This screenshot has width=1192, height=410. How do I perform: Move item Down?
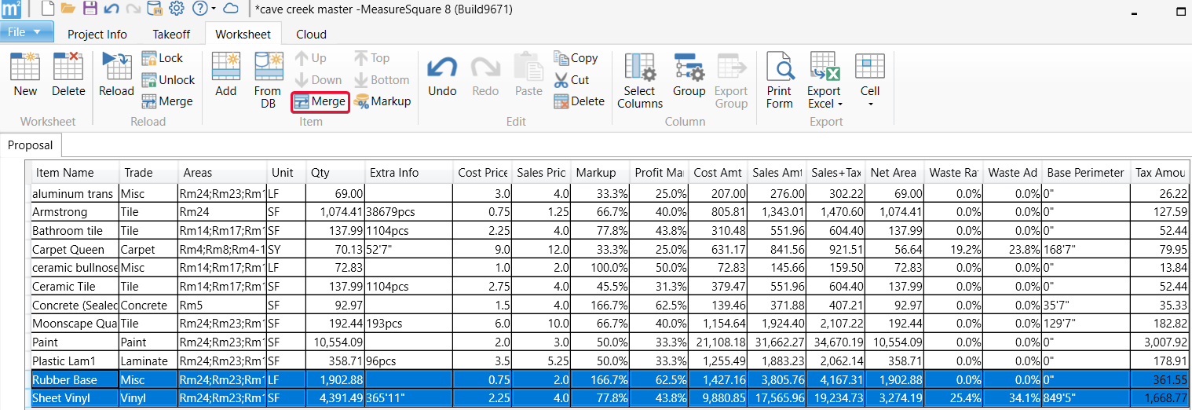click(x=318, y=80)
